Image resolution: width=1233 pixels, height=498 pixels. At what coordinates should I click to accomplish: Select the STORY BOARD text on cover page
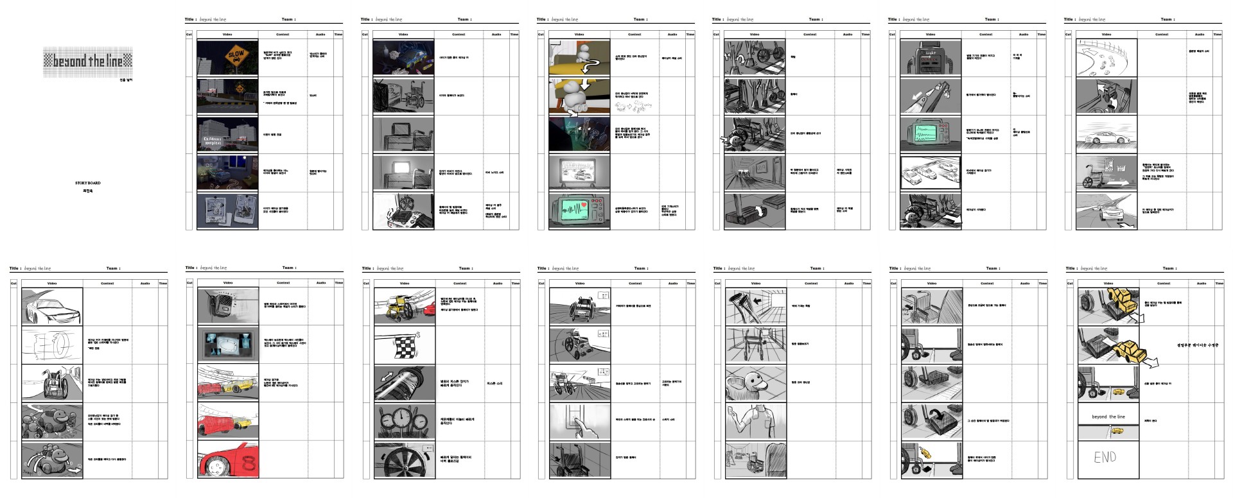point(87,183)
